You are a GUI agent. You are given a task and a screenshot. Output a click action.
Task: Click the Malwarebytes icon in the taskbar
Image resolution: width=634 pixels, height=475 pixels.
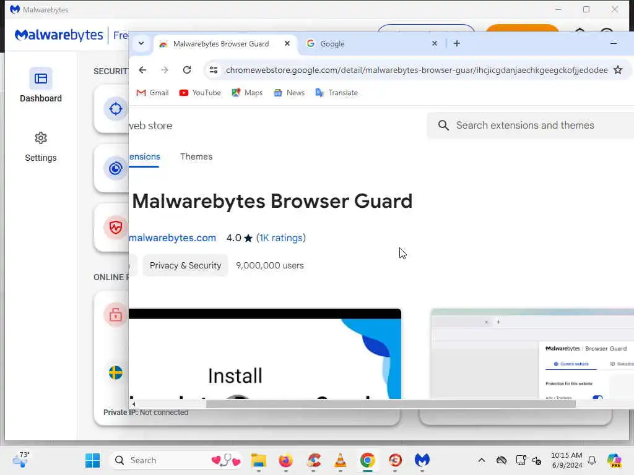pyautogui.click(x=422, y=460)
